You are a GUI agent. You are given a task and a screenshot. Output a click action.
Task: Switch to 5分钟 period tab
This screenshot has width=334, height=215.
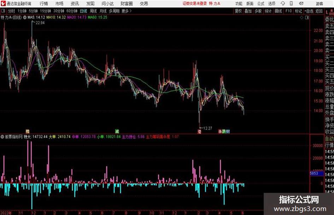click(33, 11)
